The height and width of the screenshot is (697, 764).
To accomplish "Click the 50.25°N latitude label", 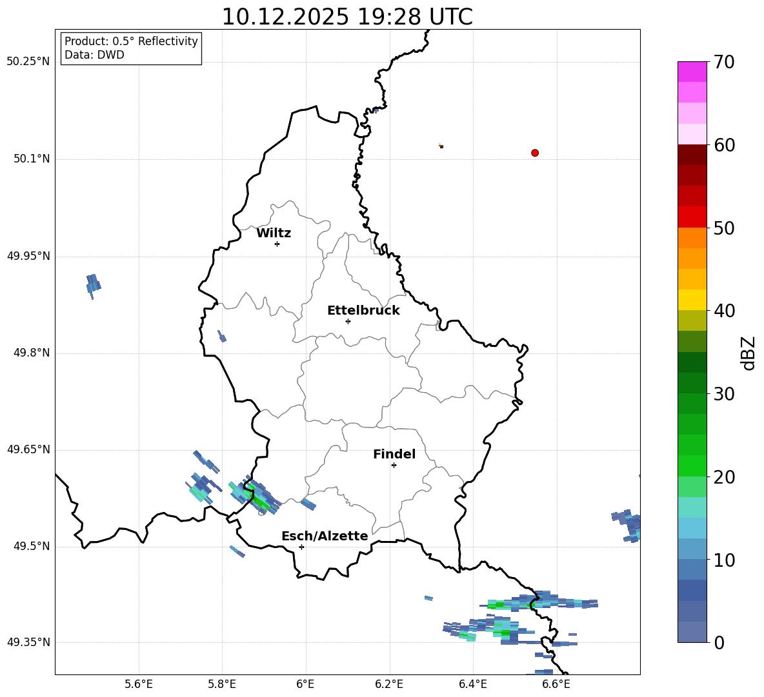I will [28, 62].
